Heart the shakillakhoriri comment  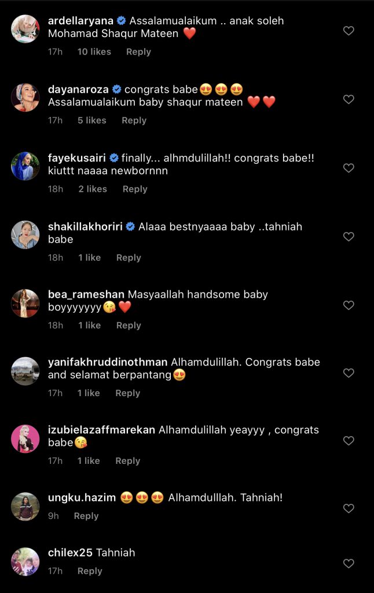point(349,237)
